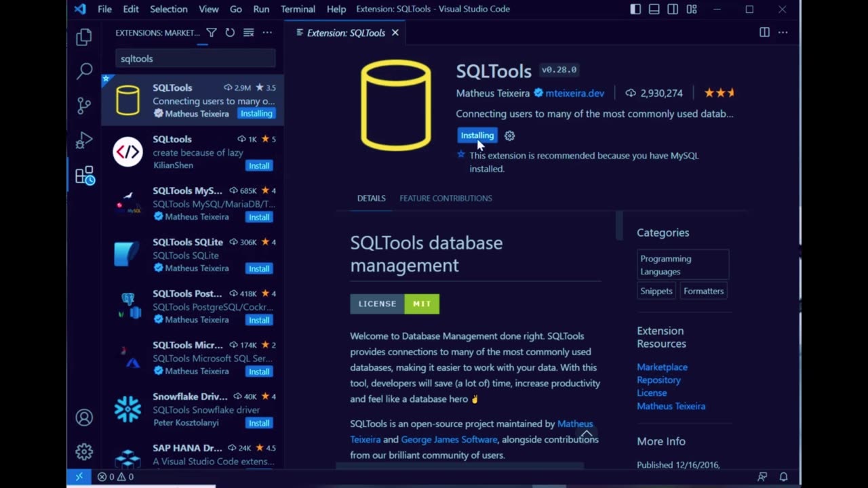868x488 pixels.
Task: Click the Matheus Teixeira publisher name in header
Action: [492, 93]
